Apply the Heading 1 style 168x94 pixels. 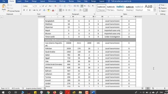(x=120, y=8)
